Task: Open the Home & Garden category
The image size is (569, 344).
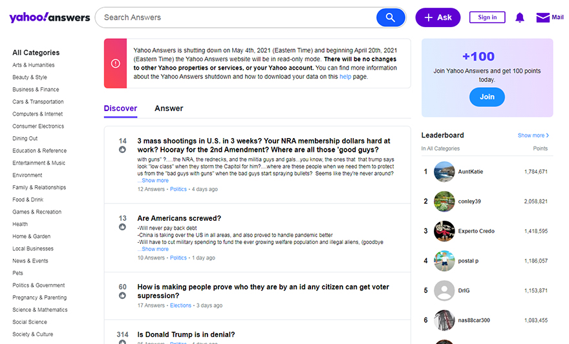Action: (32, 236)
